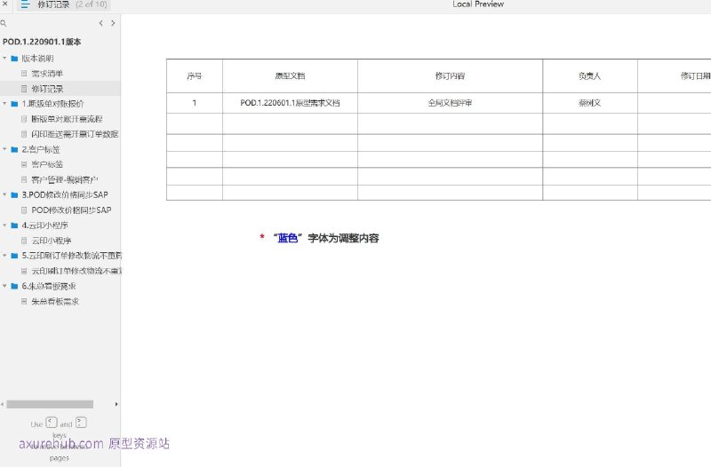Viewport: 711px width, 467px height.
Task: Click the blue 蓝色 text
Action: pyautogui.click(x=287, y=238)
